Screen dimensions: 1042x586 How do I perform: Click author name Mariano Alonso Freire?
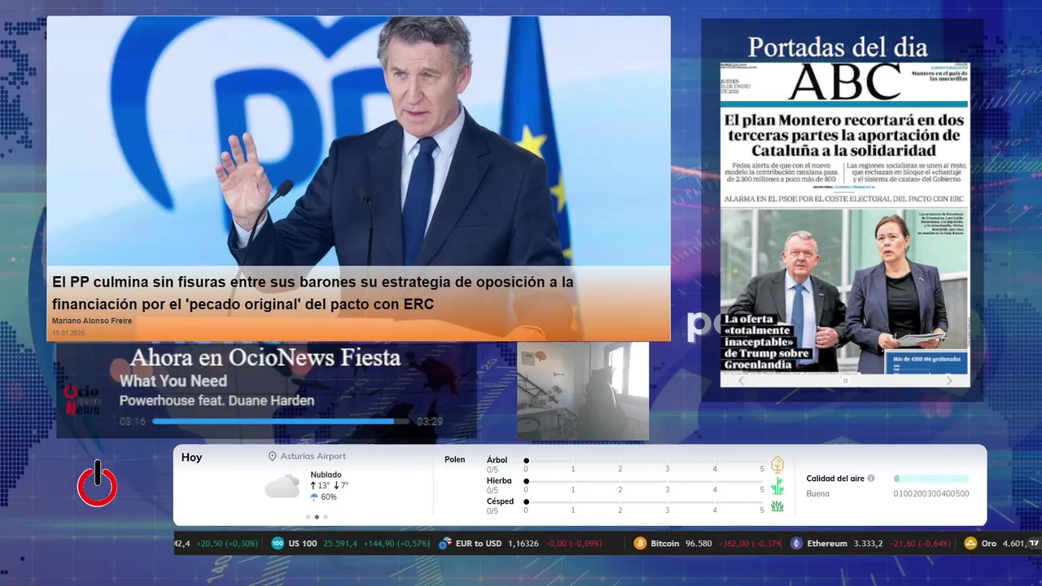click(91, 321)
